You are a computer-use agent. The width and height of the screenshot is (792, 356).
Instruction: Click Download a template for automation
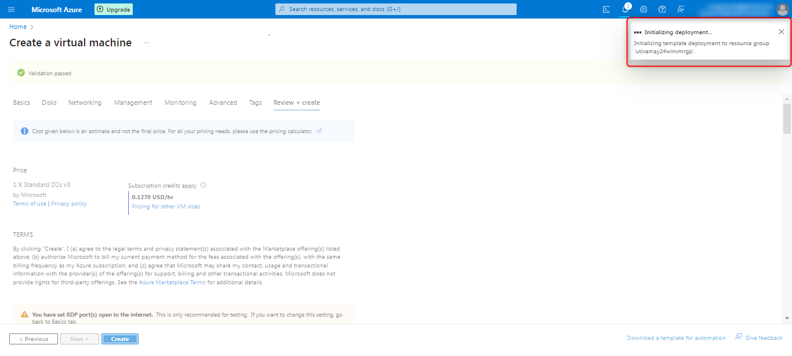tap(676, 337)
